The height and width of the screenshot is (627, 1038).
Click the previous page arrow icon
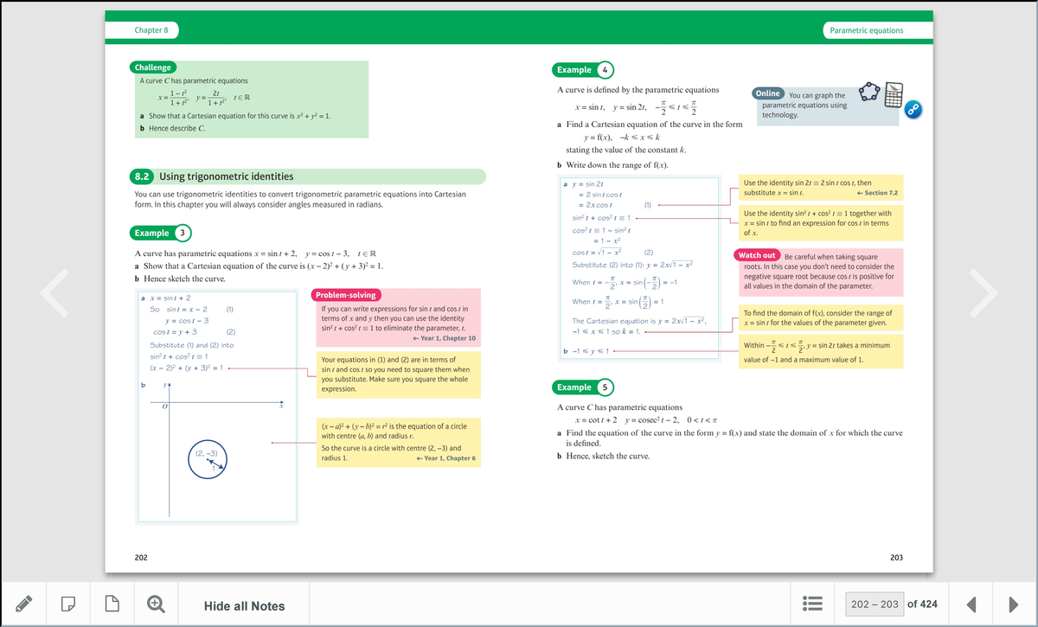tap(971, 604)
